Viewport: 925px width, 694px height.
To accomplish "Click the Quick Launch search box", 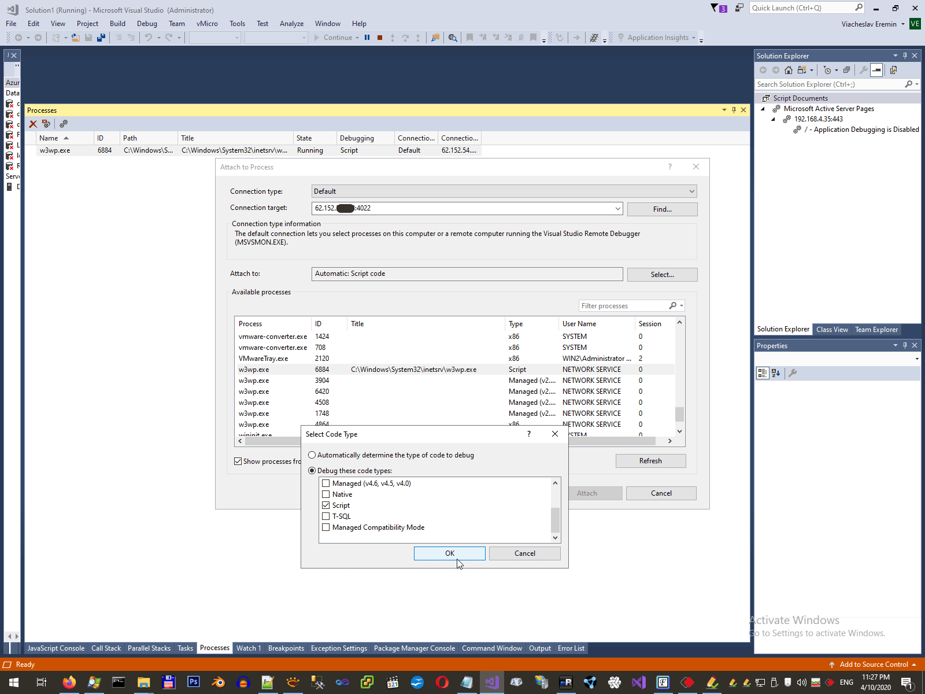I will (x=802, y=8).
